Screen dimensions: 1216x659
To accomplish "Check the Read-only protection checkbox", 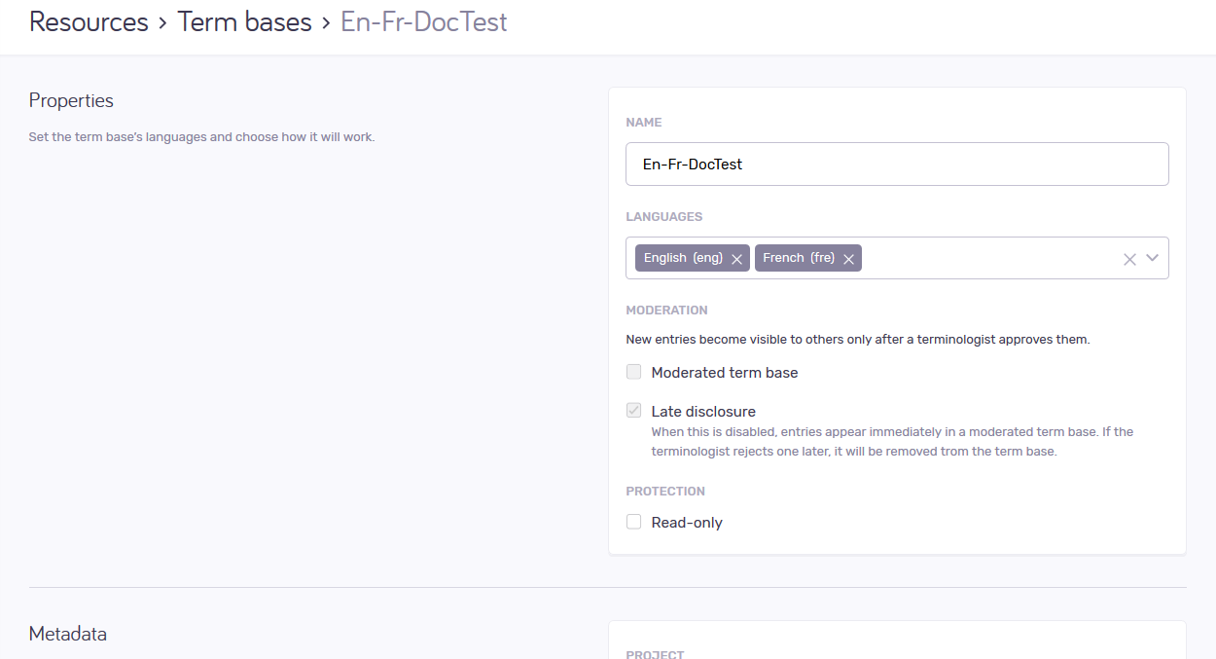I will point(634,522).
